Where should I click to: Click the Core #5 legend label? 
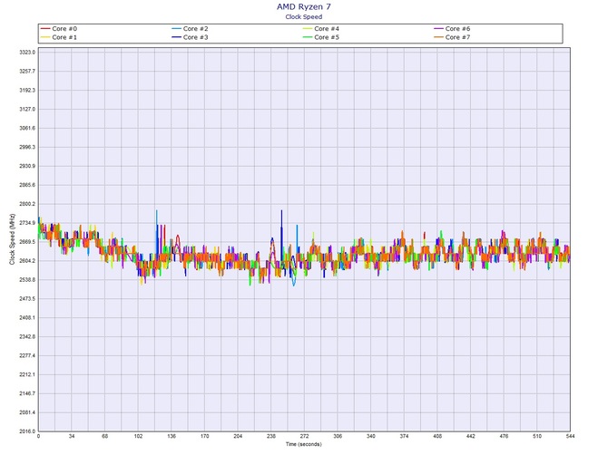point(327,37)
